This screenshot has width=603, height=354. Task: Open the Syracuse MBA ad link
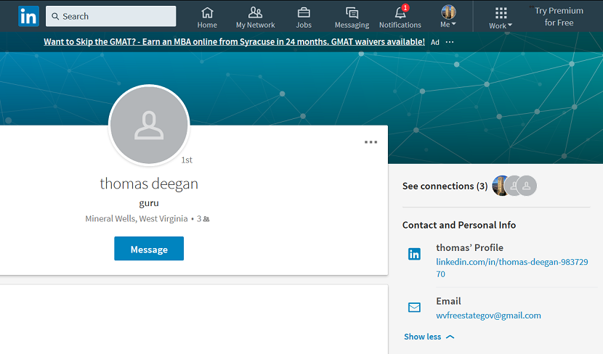tap(234, 42)
